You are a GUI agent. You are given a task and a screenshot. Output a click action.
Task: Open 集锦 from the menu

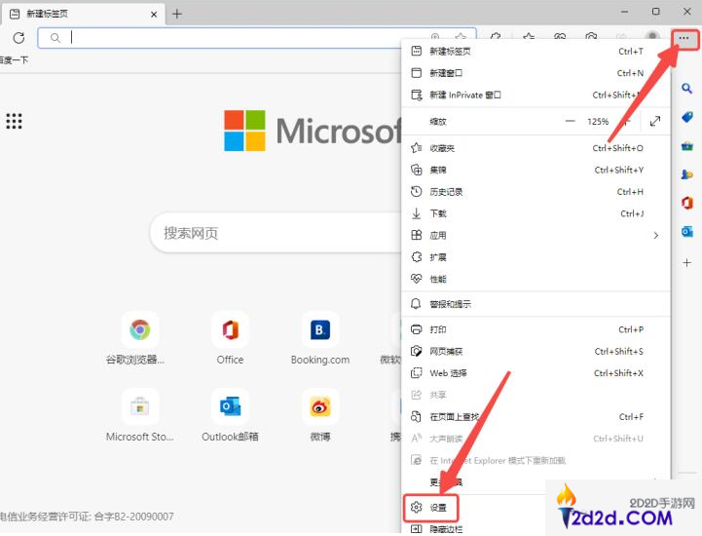(x=536, y=170)
